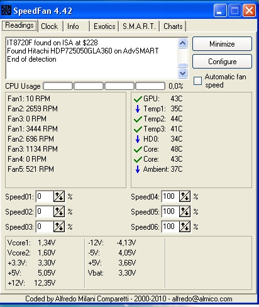The height and width of the screenshot is (307, 259).
Task: Click the alfredo@almico.com status bar text
Action: pos(202,299)
